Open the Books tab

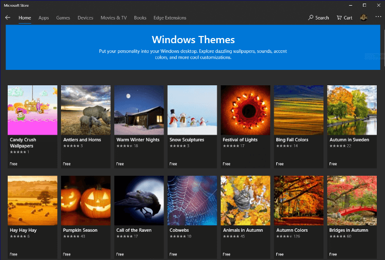point(140,17)
